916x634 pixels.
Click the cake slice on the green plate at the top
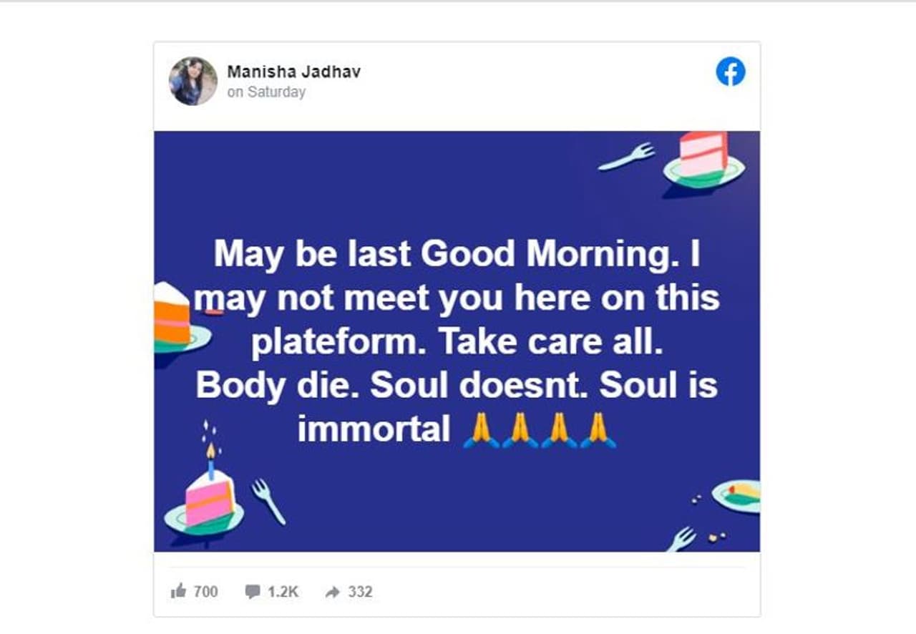[704, 158]
